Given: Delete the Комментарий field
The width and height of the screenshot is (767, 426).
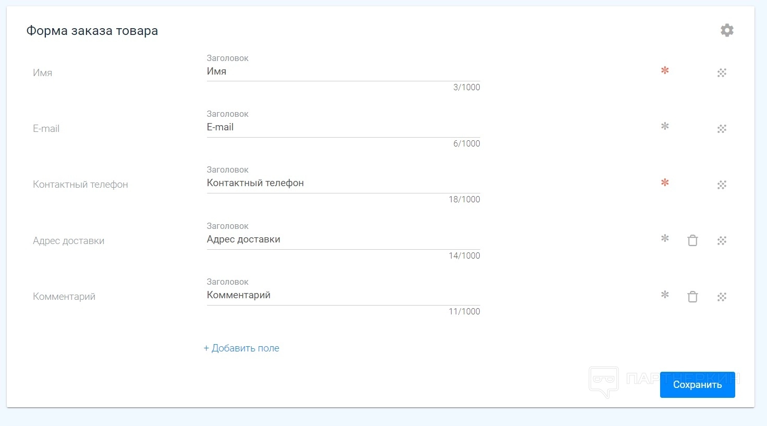Looking at the screenshot, I should pos(692,297).
